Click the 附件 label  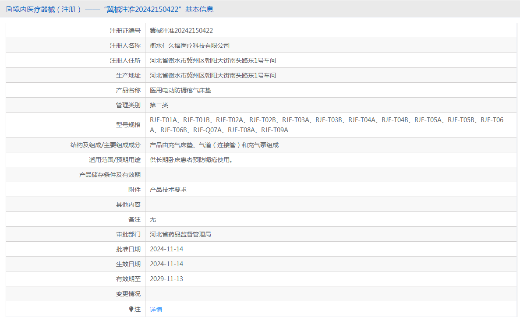click(x=134, y=190)
